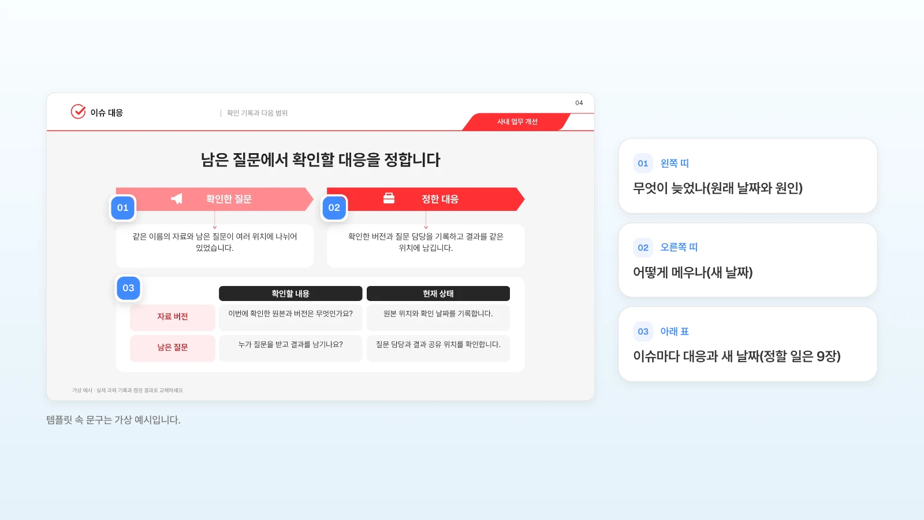This screenshot has height=520, width=924.
Task: Click text 이슈마다 대응과 새 날짜(정할 일은 9장)
Action: click(737, 356)
